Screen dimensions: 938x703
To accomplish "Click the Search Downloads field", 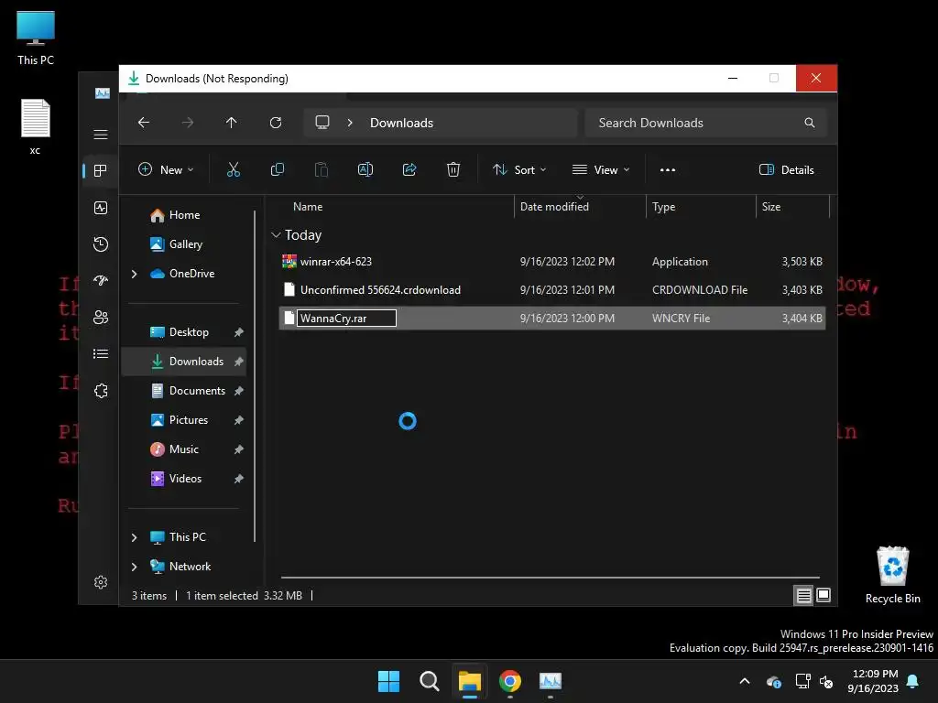I will [706, 123].
